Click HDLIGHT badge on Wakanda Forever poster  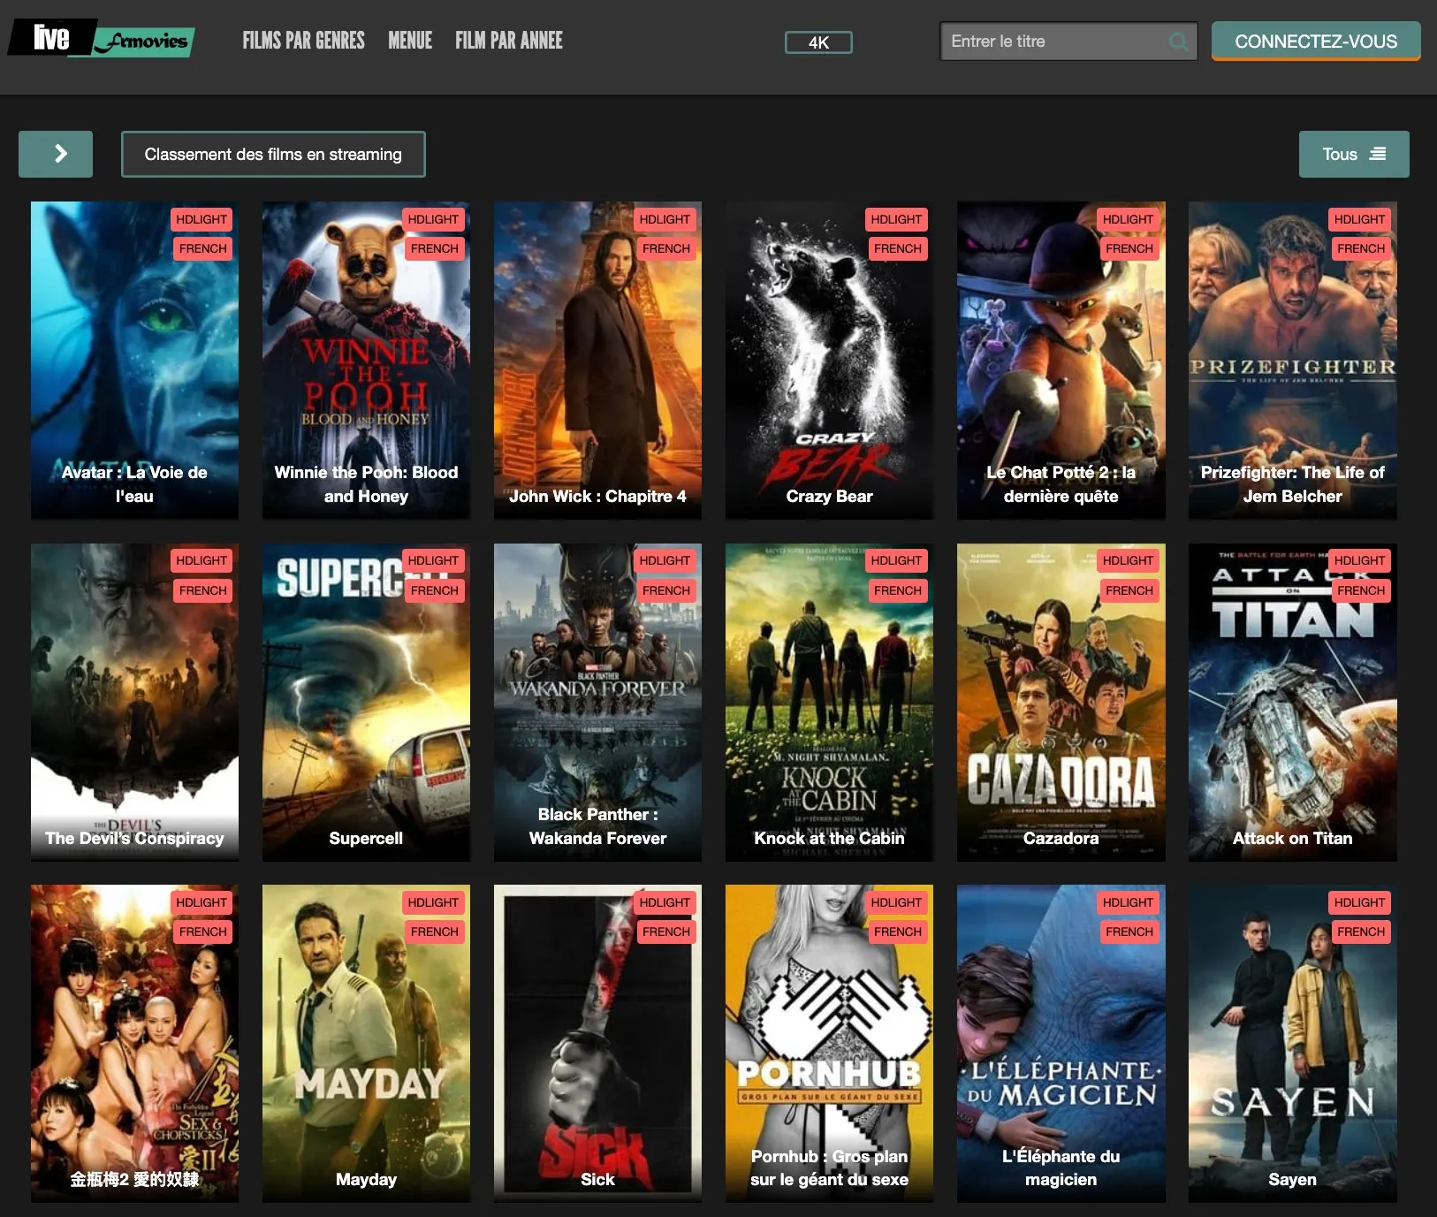coord(665,560)
